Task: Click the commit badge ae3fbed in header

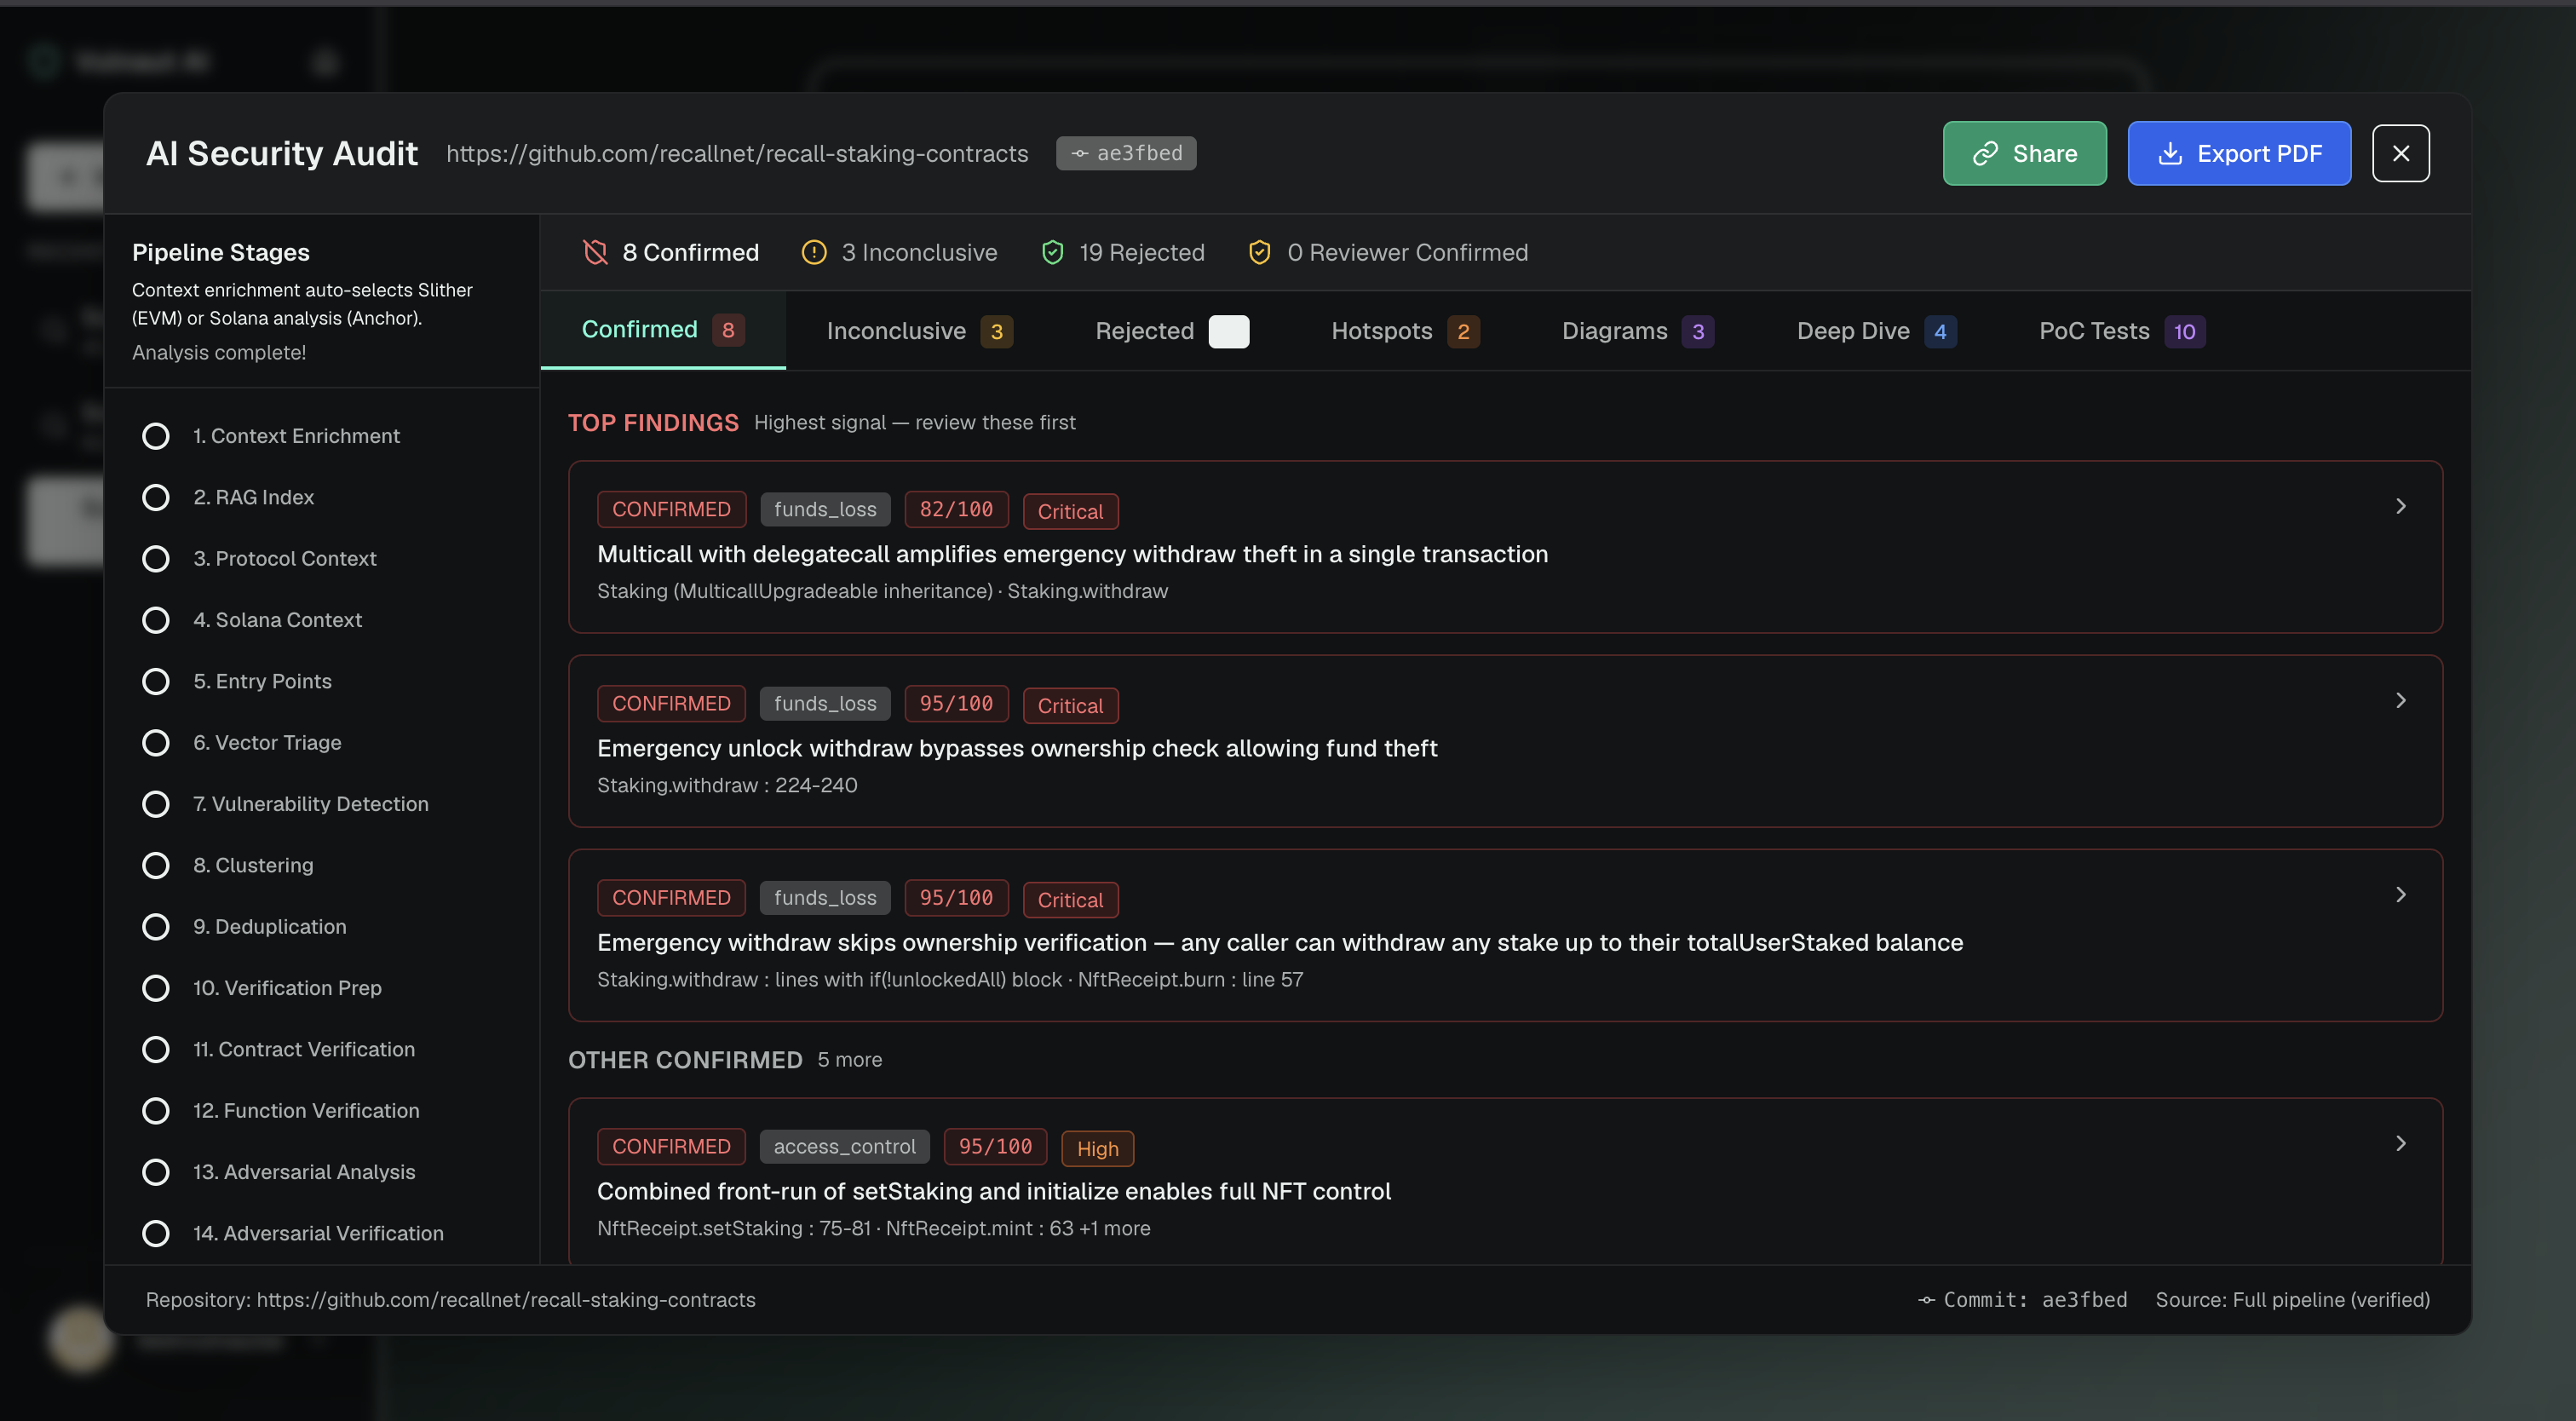Action: coord(1126,153)
